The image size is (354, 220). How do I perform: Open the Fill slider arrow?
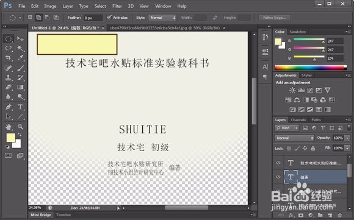click(347, 148)
